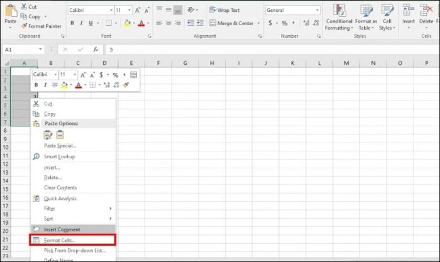Open Format Cells from context menu

point(73,240)
